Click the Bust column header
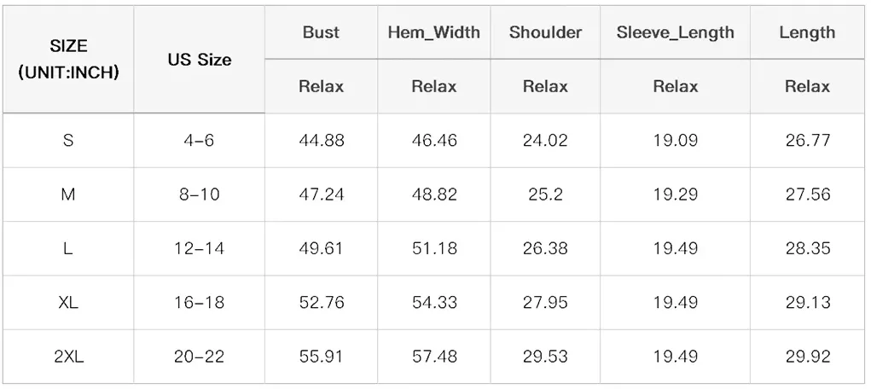This screenshot has width=871, height=389. point(321,33)
